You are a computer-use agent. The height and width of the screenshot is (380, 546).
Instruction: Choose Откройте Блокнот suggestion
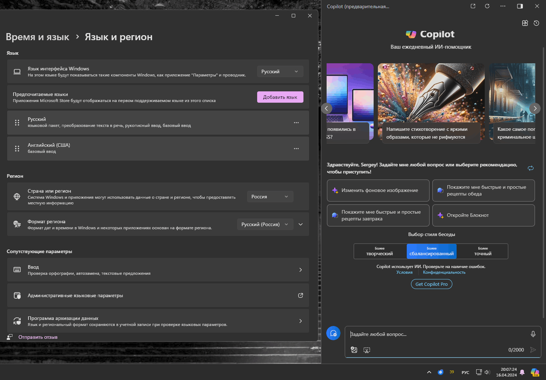click(x=484, y=215)
